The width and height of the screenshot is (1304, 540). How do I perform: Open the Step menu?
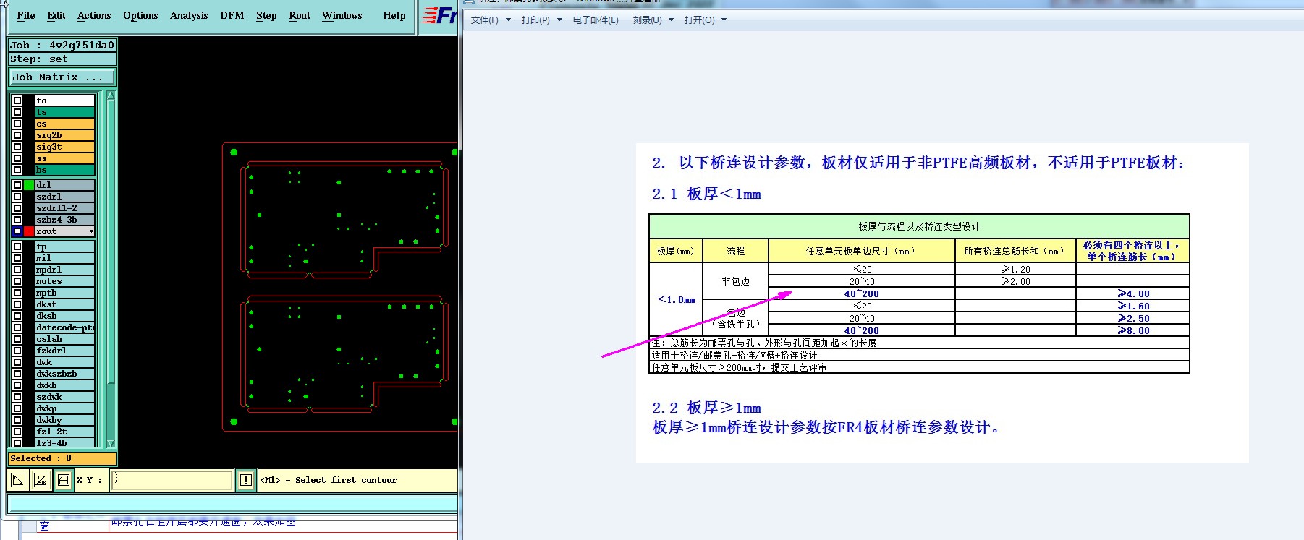pos(266,15)
